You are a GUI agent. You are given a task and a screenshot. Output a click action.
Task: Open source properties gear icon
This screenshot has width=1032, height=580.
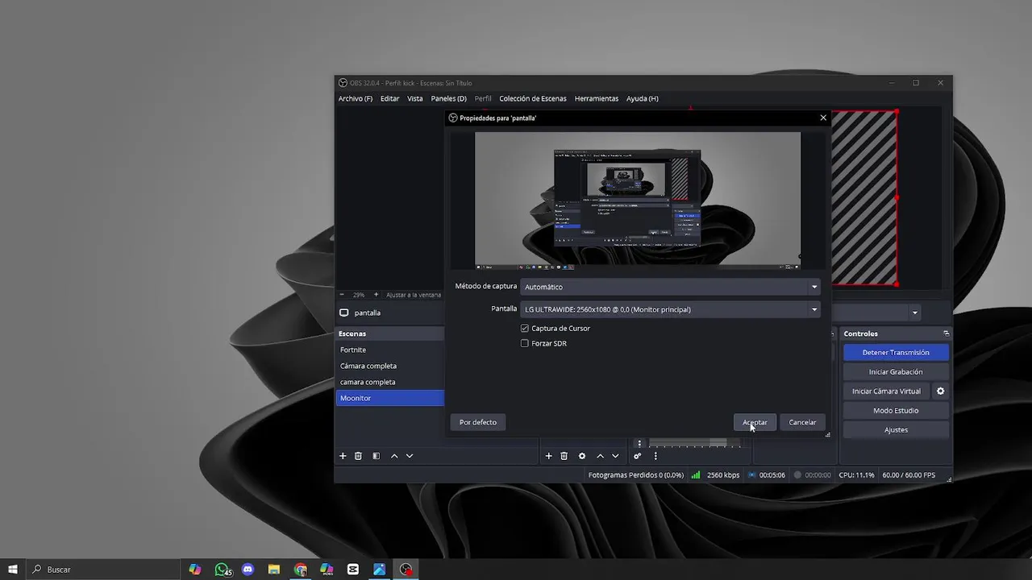tap(582, 456)
